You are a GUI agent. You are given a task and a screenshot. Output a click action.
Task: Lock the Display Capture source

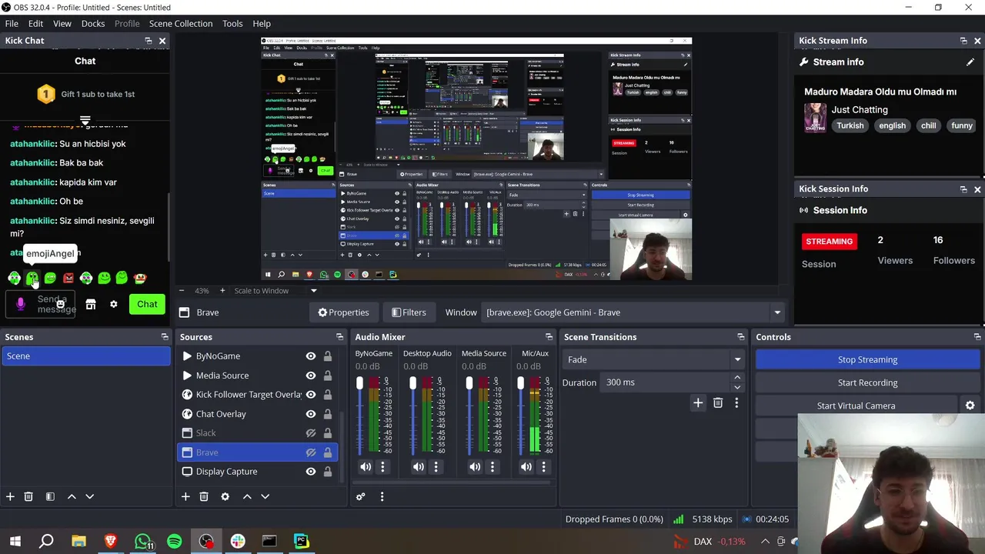click(x=328, y=472)
